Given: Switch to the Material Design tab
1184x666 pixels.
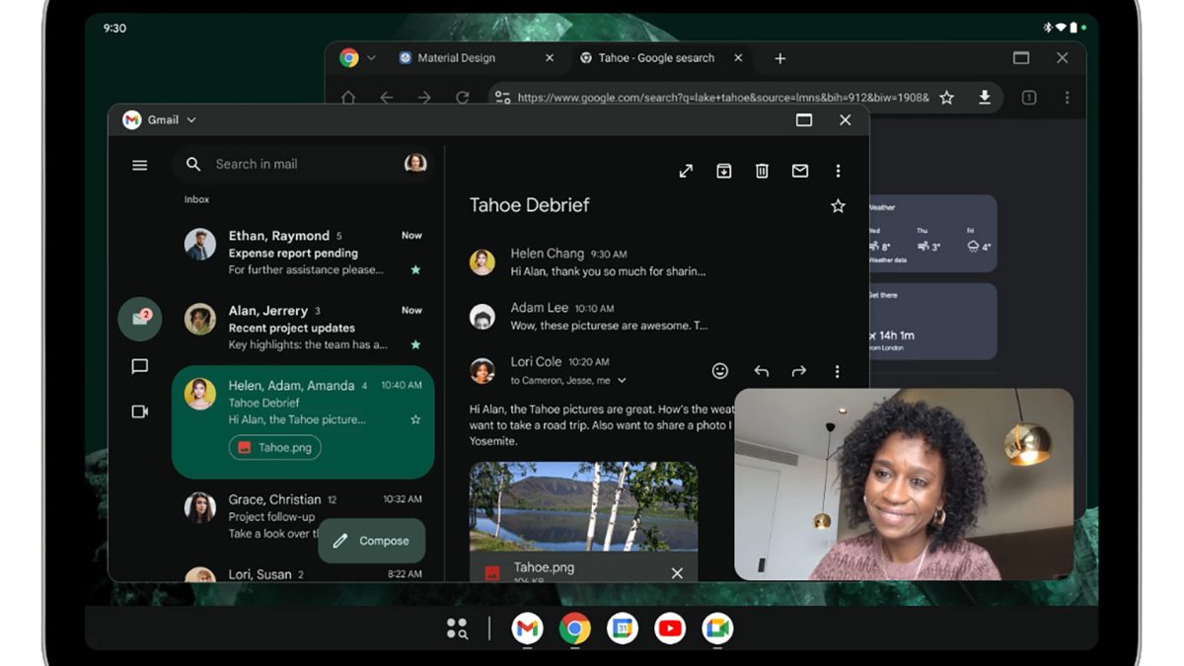Looking at the screenshot, I should (456, 58).
